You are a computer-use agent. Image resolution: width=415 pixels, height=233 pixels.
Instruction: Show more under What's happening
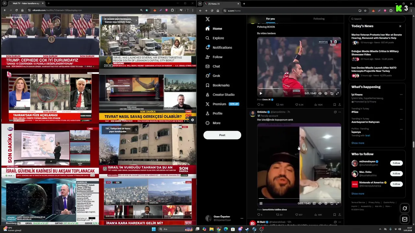[x=358, y=143]
